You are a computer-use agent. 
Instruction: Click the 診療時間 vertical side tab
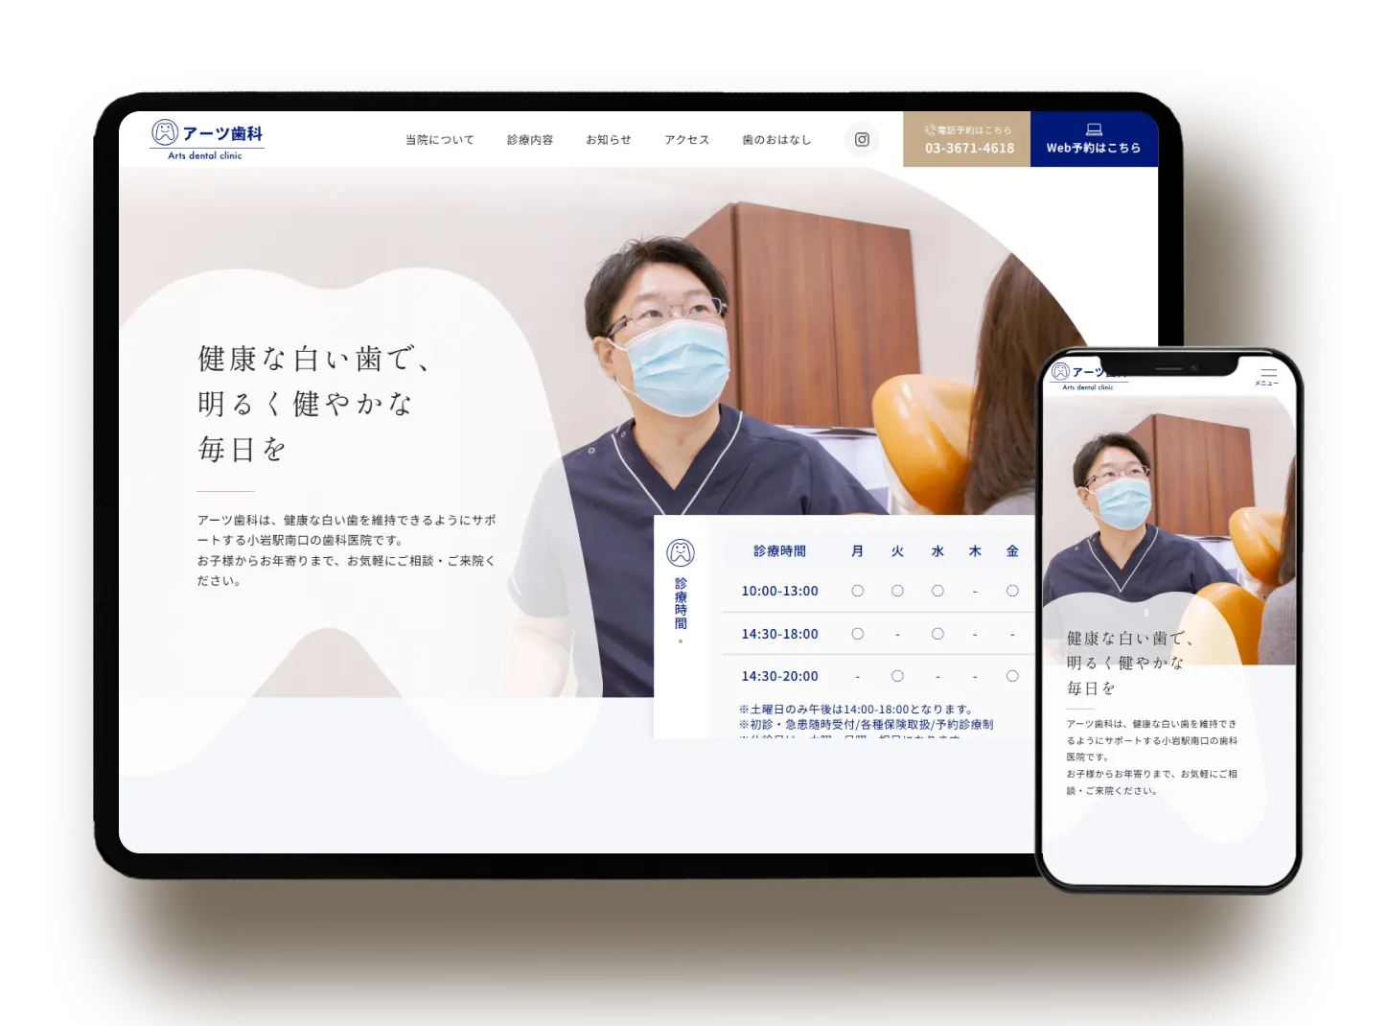681,604
